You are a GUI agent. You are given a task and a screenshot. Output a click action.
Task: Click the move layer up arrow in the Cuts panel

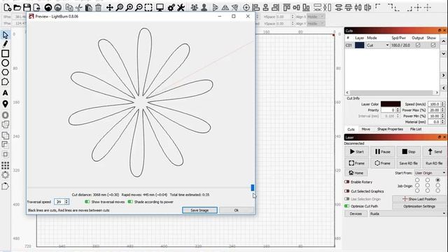443,41
